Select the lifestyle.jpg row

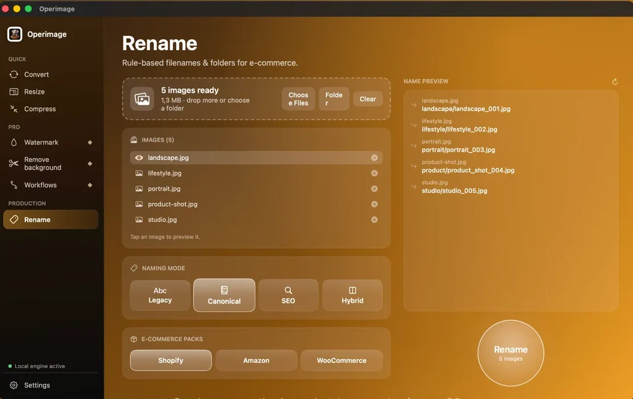tap(256, 173)
